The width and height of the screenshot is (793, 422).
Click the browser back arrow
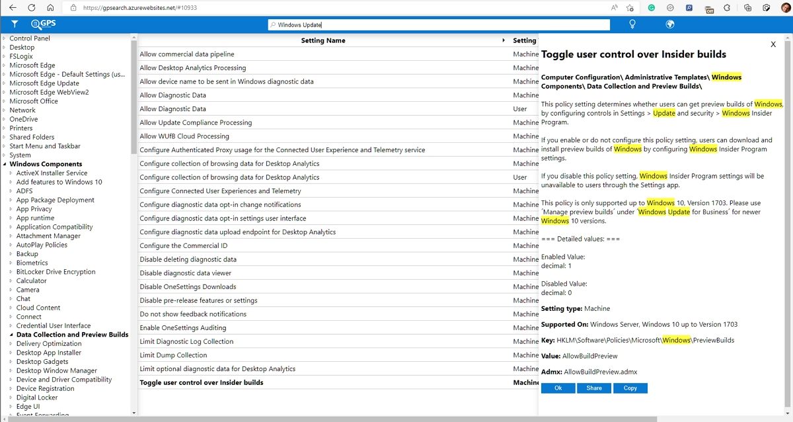(x=12, y=8)
